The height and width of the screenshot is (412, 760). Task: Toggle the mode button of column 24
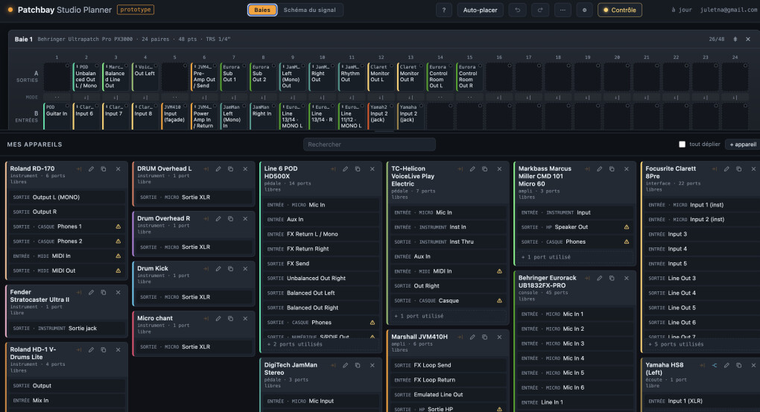pyautogui.click(x=735, y=98)
